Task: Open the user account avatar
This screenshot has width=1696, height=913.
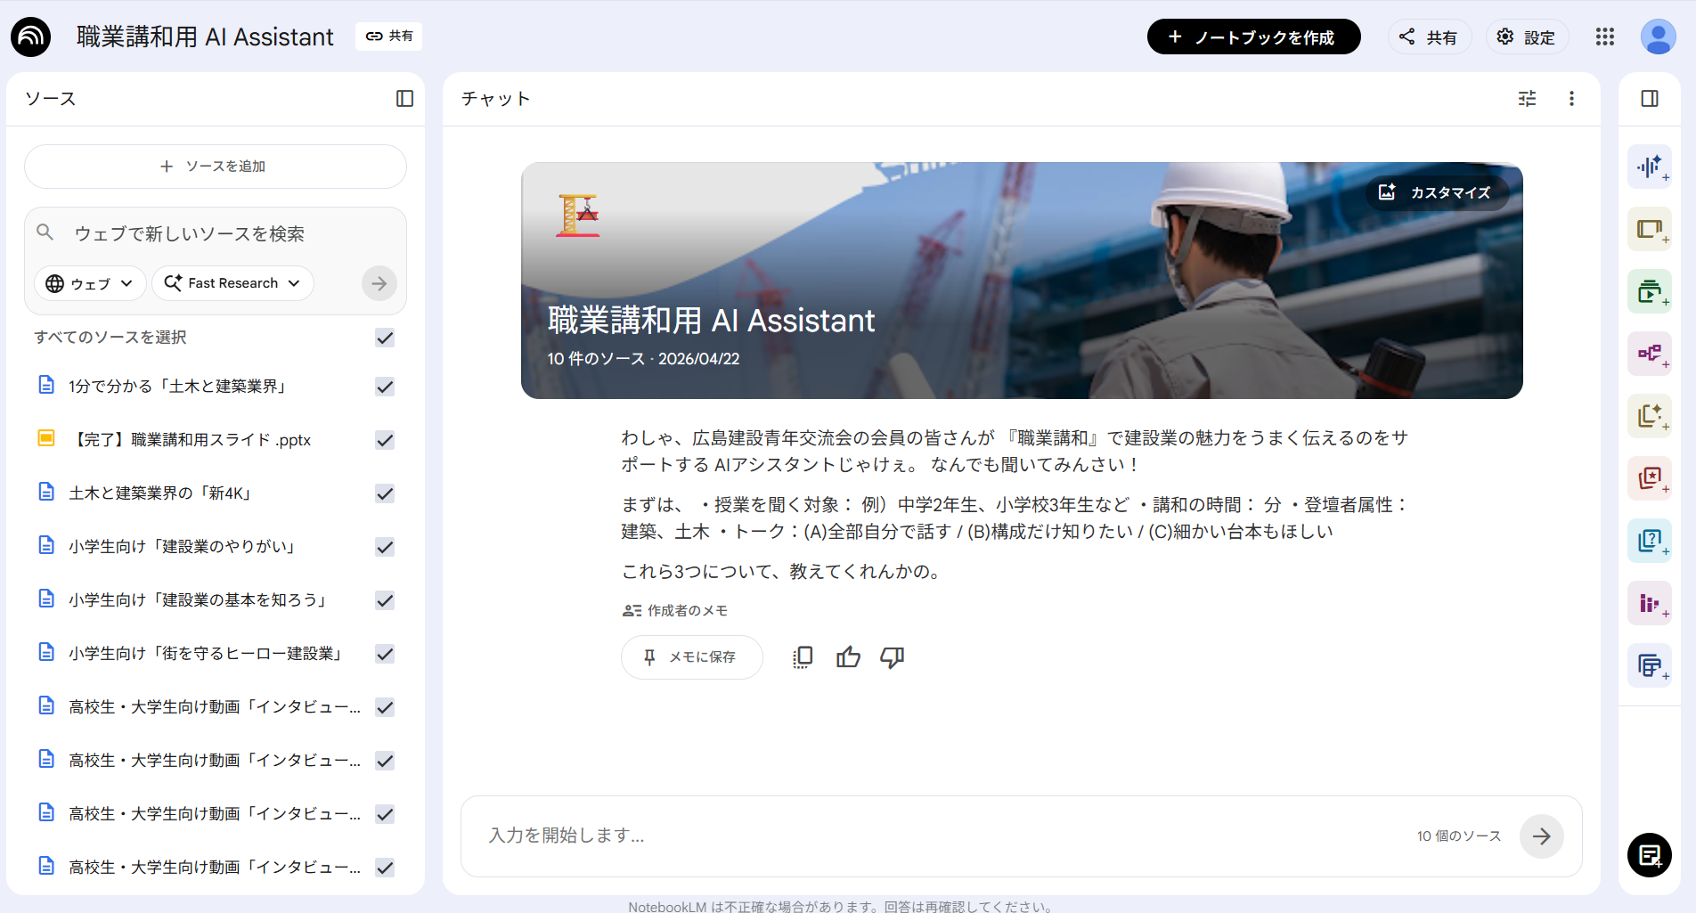Action: pyautogui.click(x=1659, y=37)
